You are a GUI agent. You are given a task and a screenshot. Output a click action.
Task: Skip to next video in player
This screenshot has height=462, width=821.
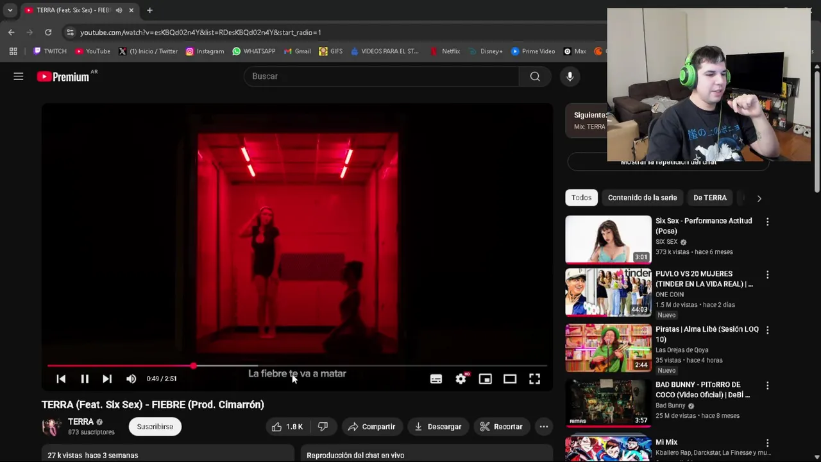click(x=107, y=379)
